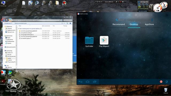The height and width of the screenshot is (96, 171).
Task: Open the TeamSpeak 3 Client shortcut
Action: (37, 4)
